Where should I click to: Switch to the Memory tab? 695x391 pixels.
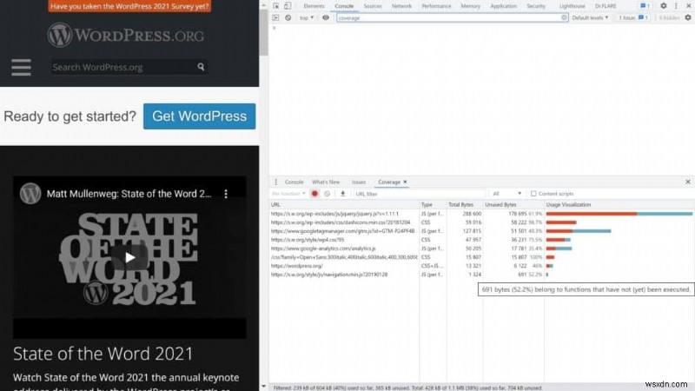tap(470, 6)
